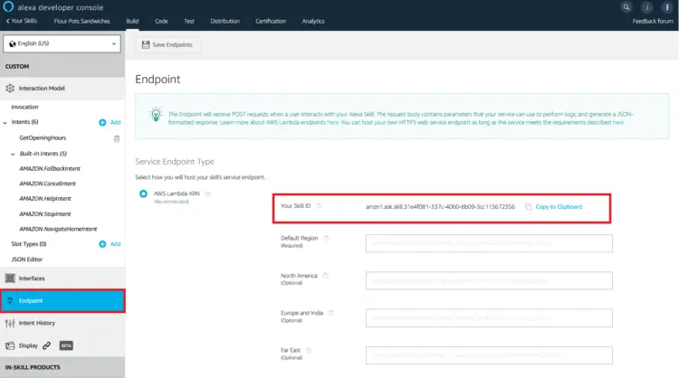The image size is (679, 378).
Task: Click the North America input field
Action: pyautogui.click(x=489, y=280)
